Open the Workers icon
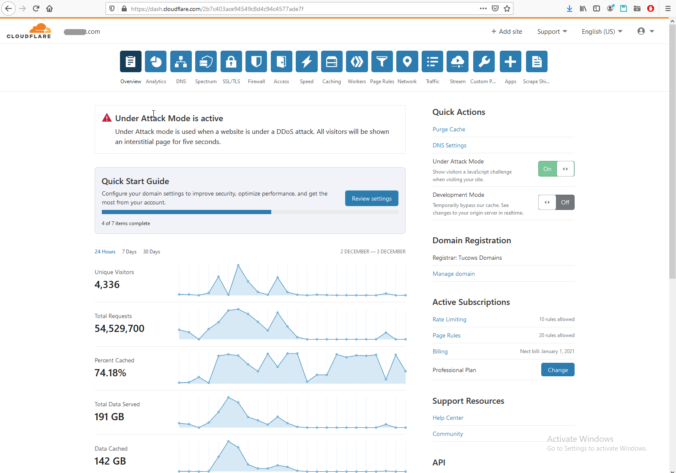Screen dimensions: 676x473 [357, 62]
